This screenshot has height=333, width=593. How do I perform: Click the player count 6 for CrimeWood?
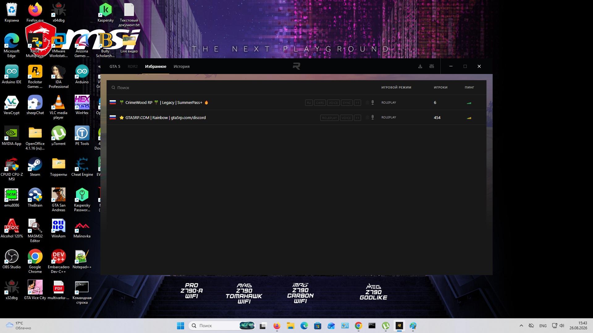point(435,102)
